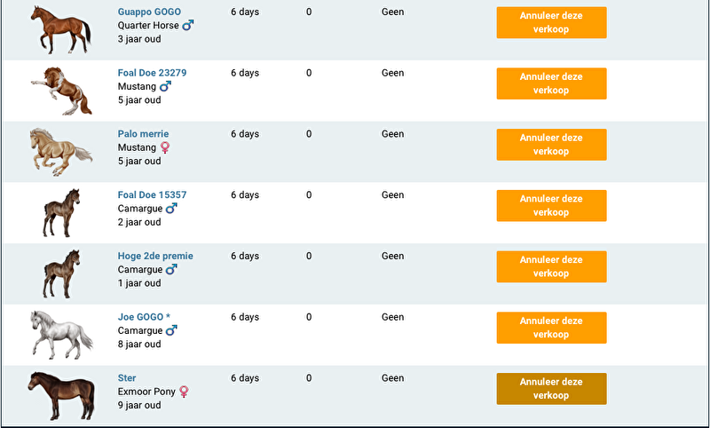
Task: Open the Palo merrie horse page
Action: click(x=143, y=134)
